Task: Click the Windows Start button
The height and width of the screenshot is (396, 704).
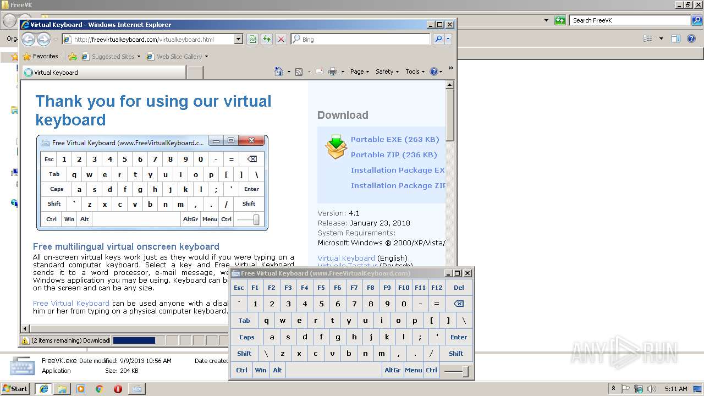Action: point(15,389)
